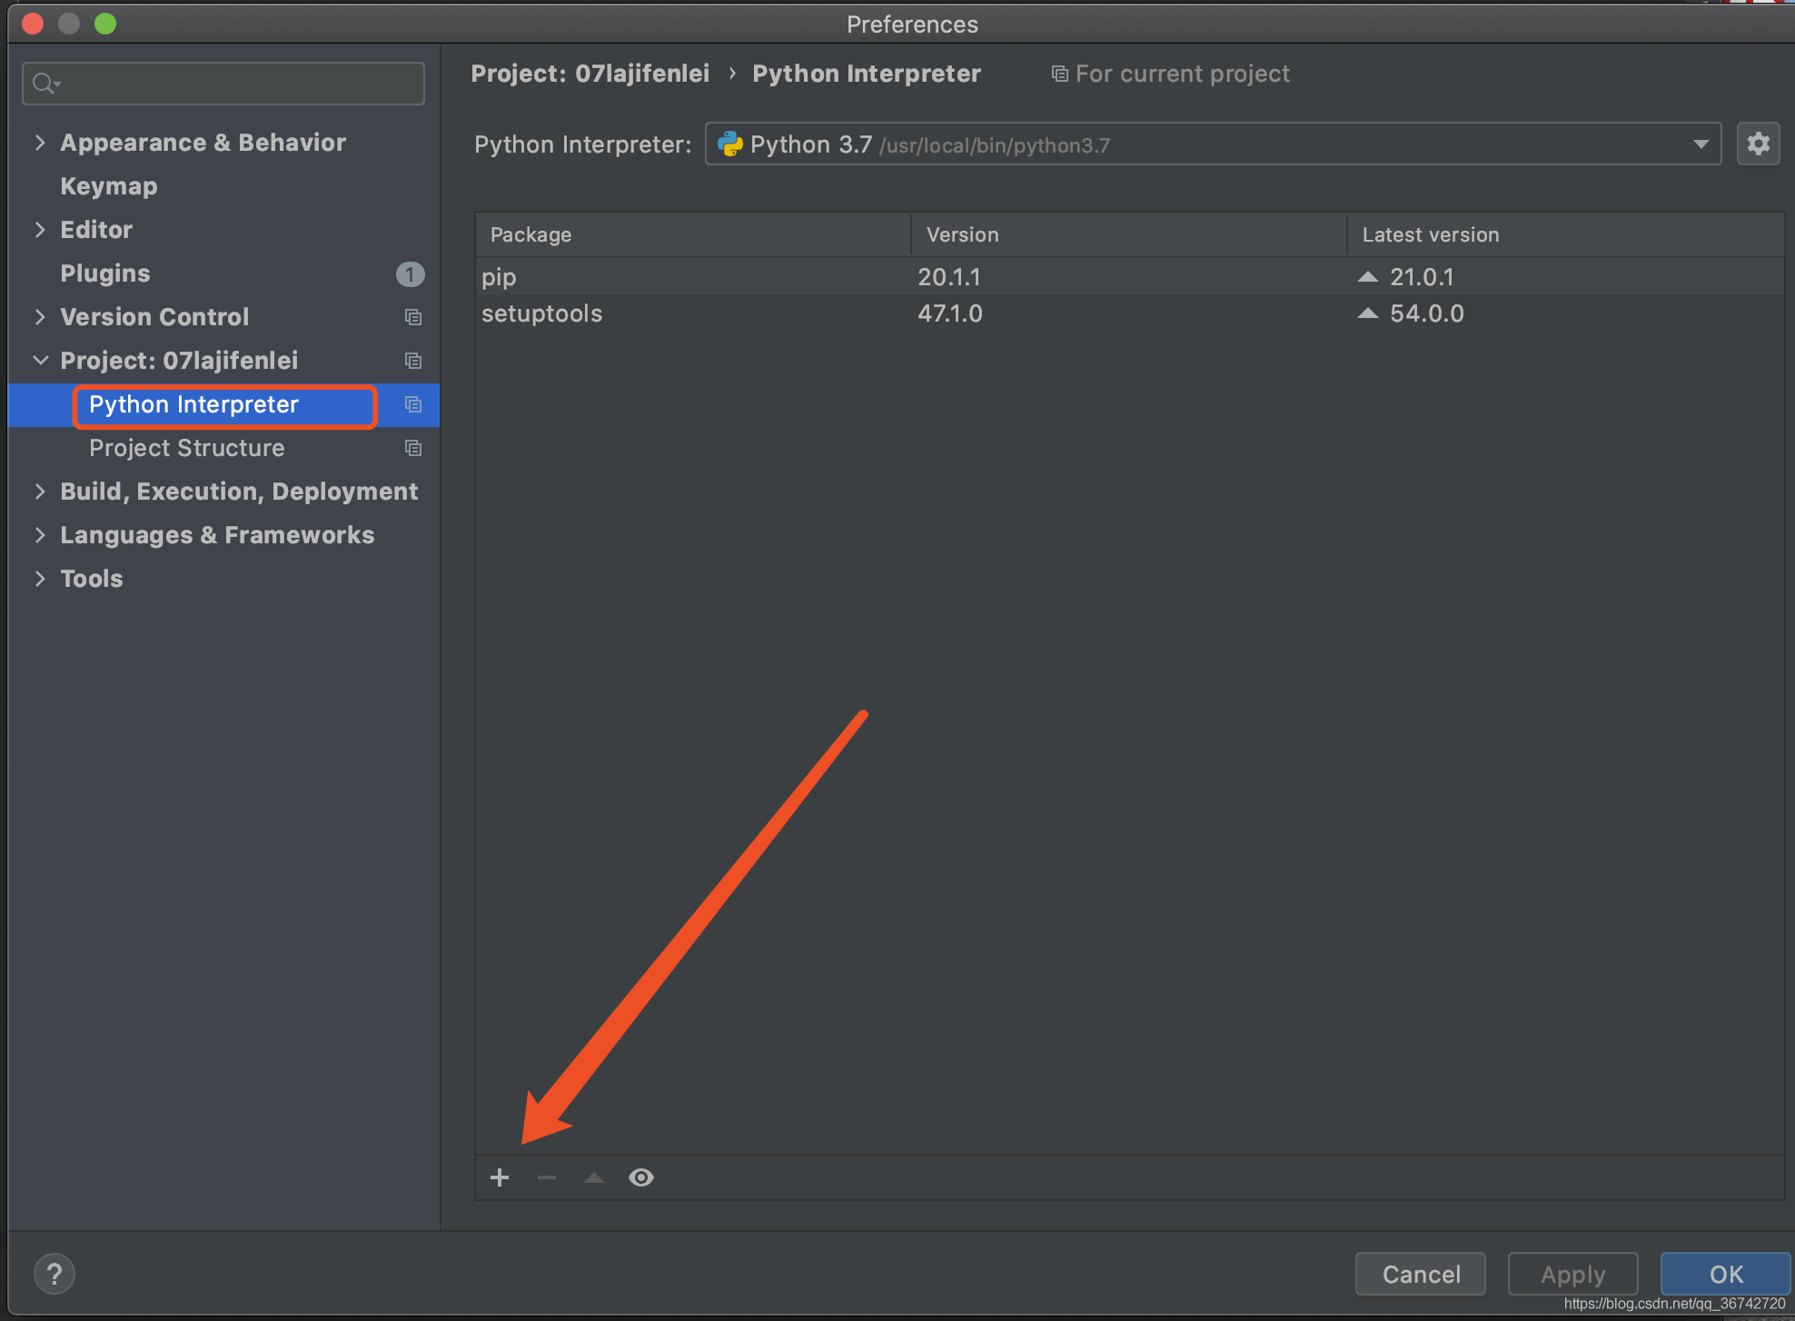Open Version Control settings label

[x=154, y=317]
